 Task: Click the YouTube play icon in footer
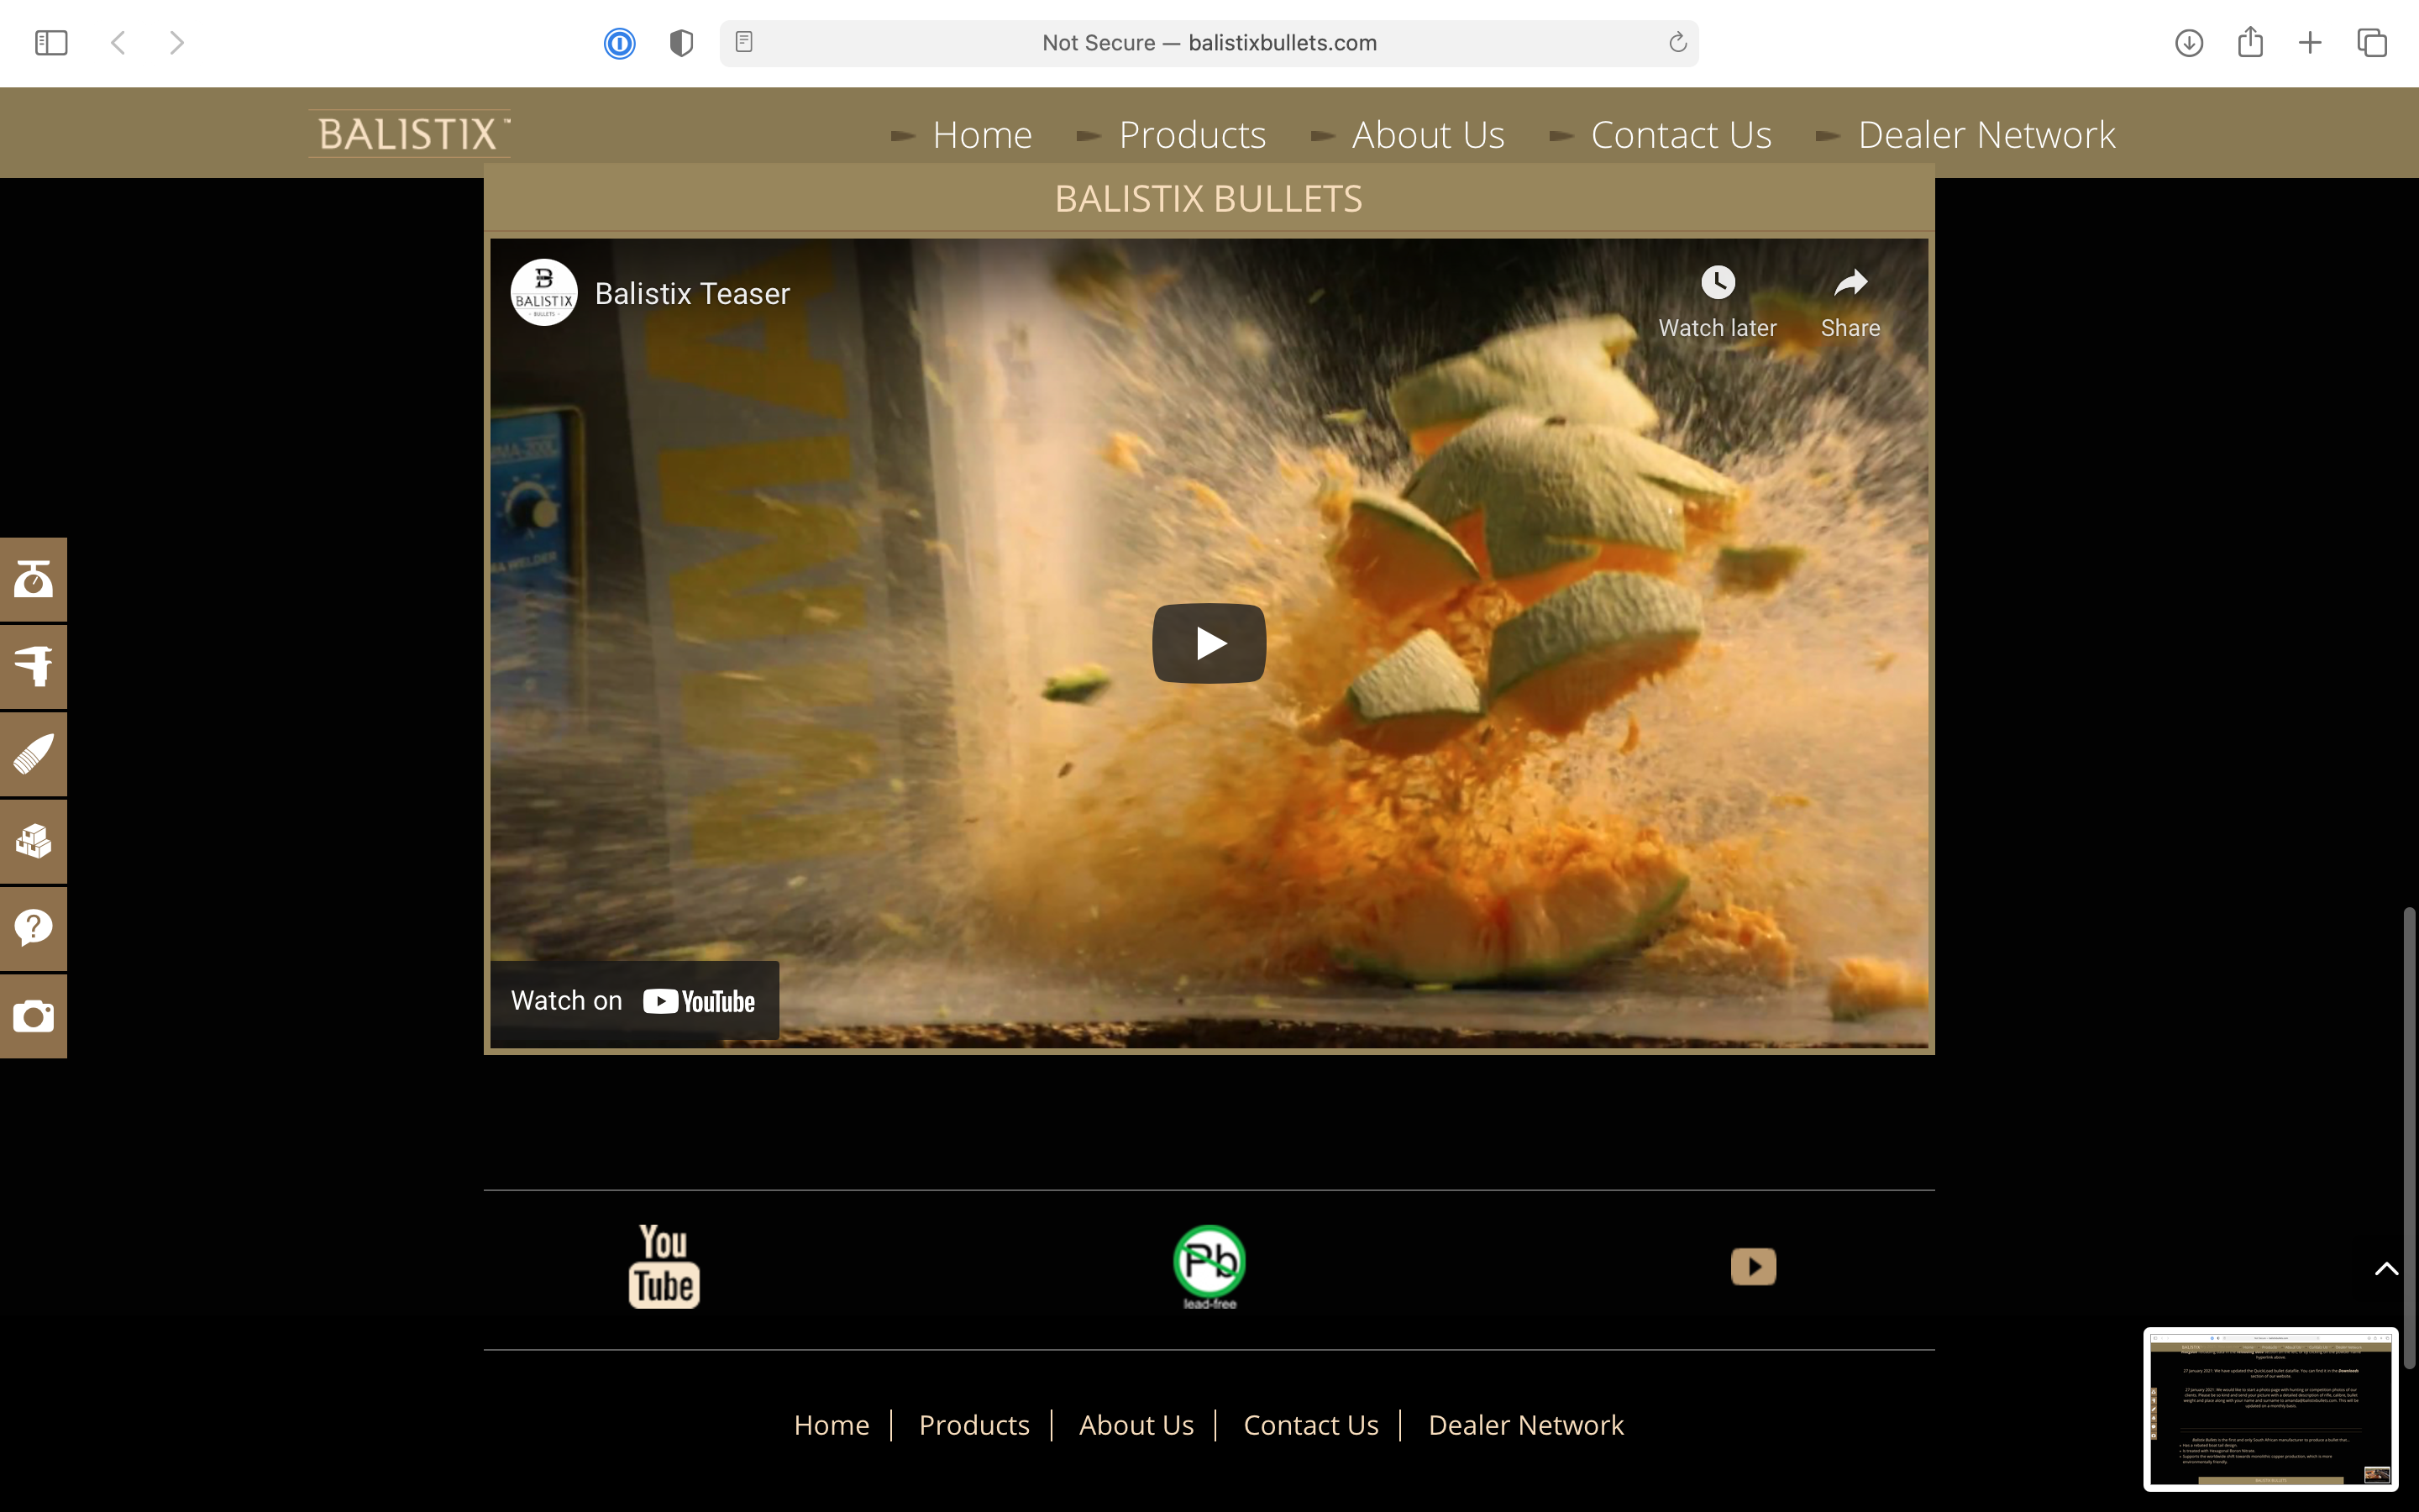[x=1753, y=1266]
